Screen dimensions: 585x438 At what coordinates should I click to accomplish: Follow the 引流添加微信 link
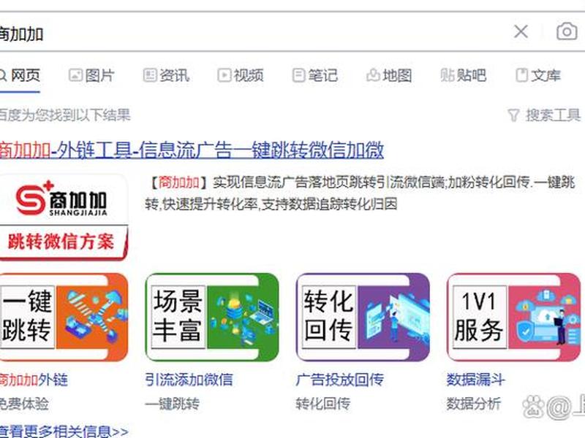[189, 380]
